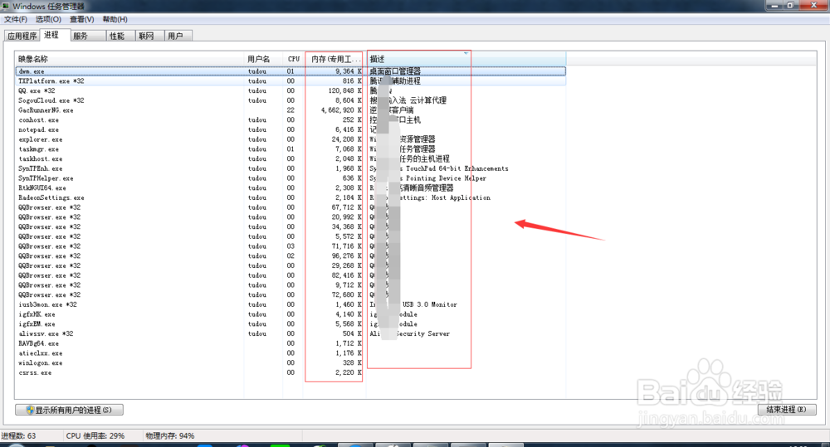Select the dwm.exe process row
Image resolution: width=830 pixels, height=447 pixels.
tap(290, 70)
